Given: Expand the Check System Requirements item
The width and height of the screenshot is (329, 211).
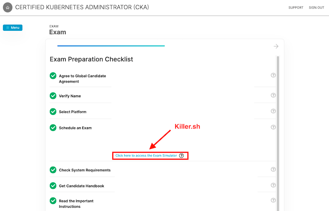Looking at the screenshot, I should click(85, 170).
